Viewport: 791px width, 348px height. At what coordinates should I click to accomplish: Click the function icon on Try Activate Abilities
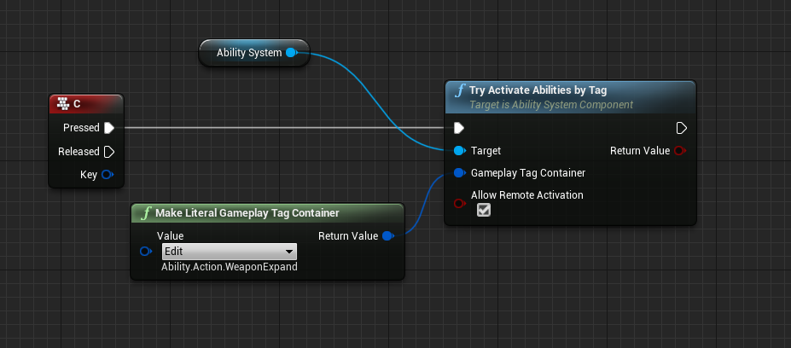[x=460, y=90]
